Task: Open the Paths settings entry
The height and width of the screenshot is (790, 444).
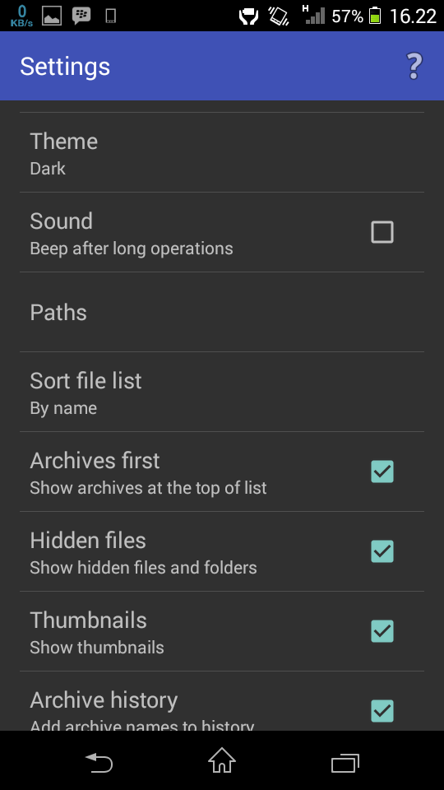Action: point(222,313)
